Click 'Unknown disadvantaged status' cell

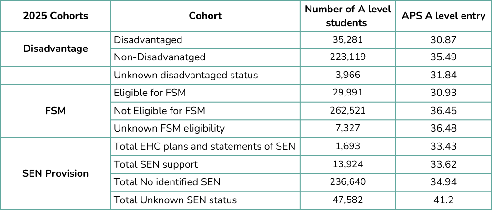(186, 75)
